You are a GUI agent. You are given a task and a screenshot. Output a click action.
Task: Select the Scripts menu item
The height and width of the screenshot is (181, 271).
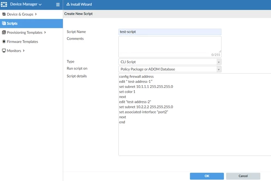[31, 24]
